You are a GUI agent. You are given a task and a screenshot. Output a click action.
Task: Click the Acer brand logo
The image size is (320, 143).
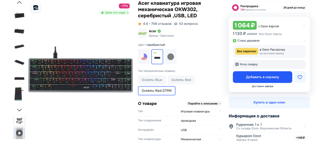pyautogui.click(x=142, y=33)
